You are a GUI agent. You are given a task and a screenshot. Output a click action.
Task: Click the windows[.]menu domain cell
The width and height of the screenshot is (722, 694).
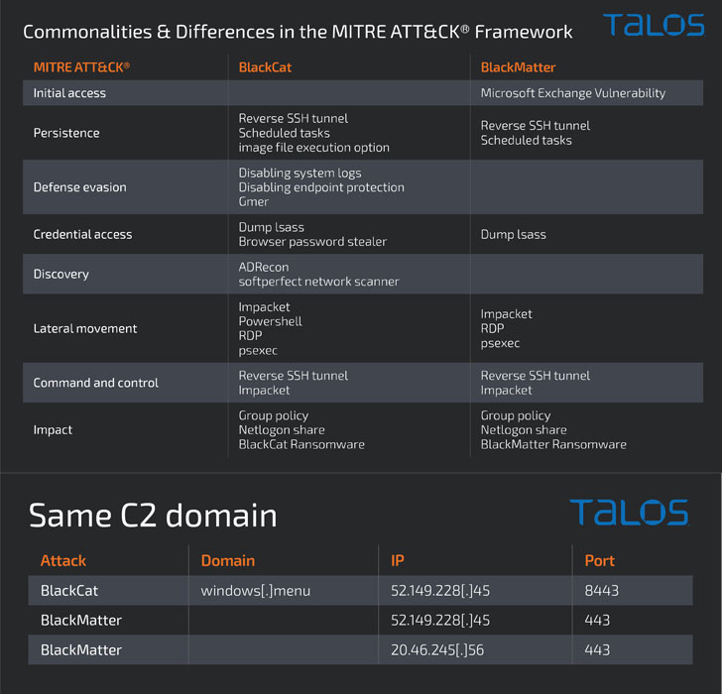click(255, 591)
